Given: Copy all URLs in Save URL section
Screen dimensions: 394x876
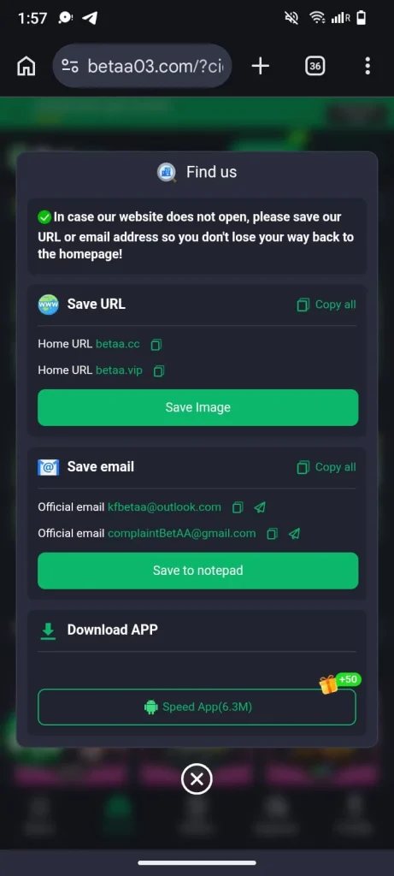Looking at the screenshot, I should coord(326,305).
